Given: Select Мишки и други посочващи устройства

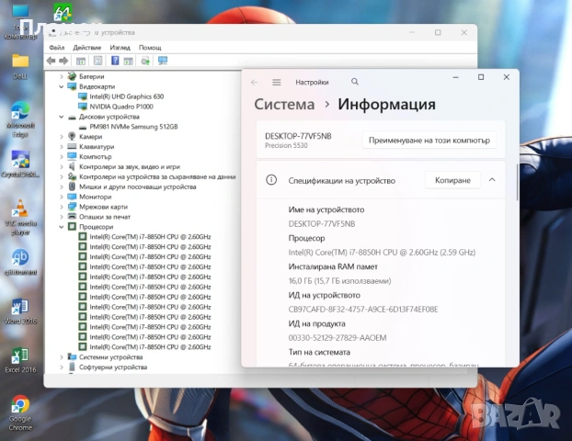Looking at the screenshot, I should tap(138, 187).
